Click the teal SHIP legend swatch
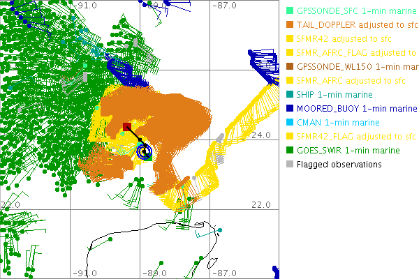419x279 pixels. [290, 95]
